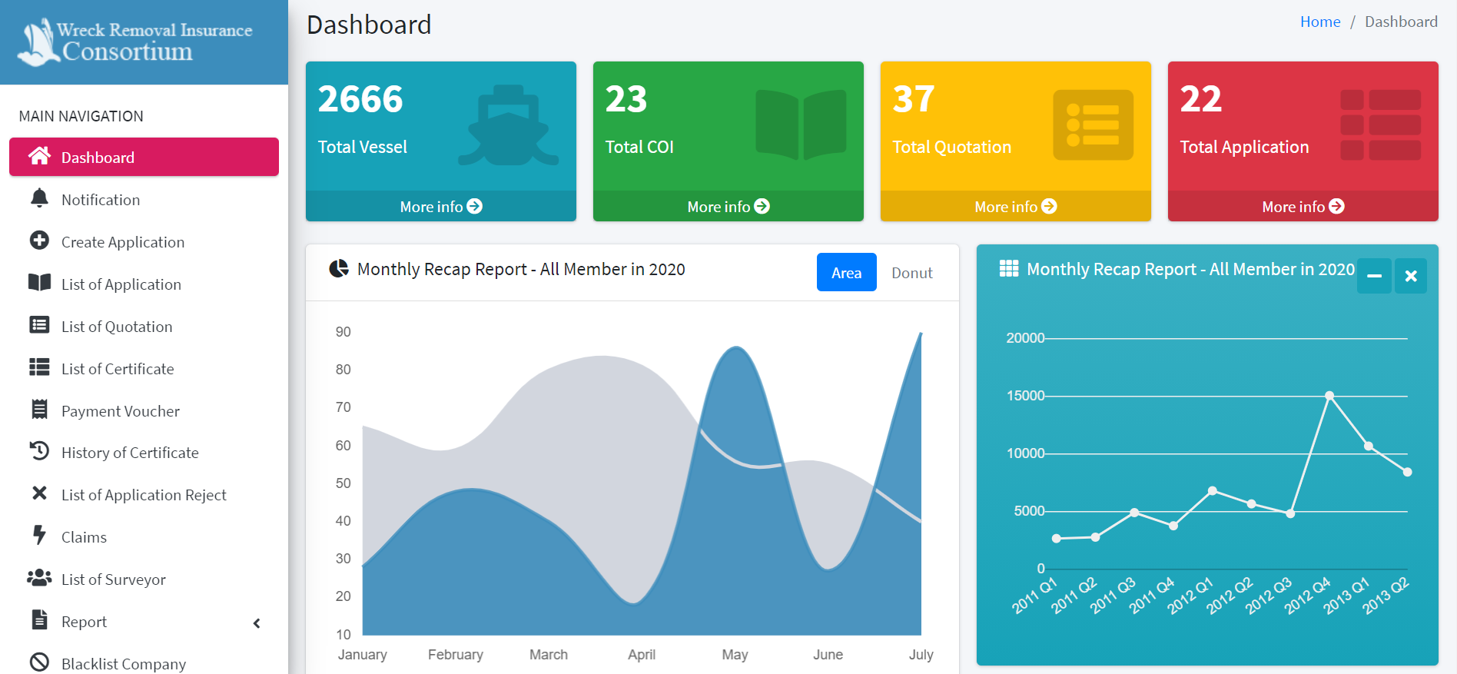1457x674 pixels.
Task: Click the bell icon beside Notification
Action: click(39, 198)
